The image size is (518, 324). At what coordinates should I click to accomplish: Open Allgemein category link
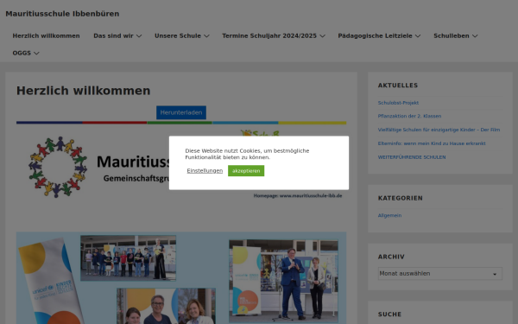[x=389, y=215]
